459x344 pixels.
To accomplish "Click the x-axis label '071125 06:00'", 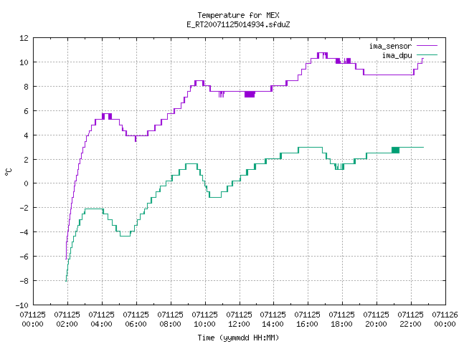I will pos(136,320).
